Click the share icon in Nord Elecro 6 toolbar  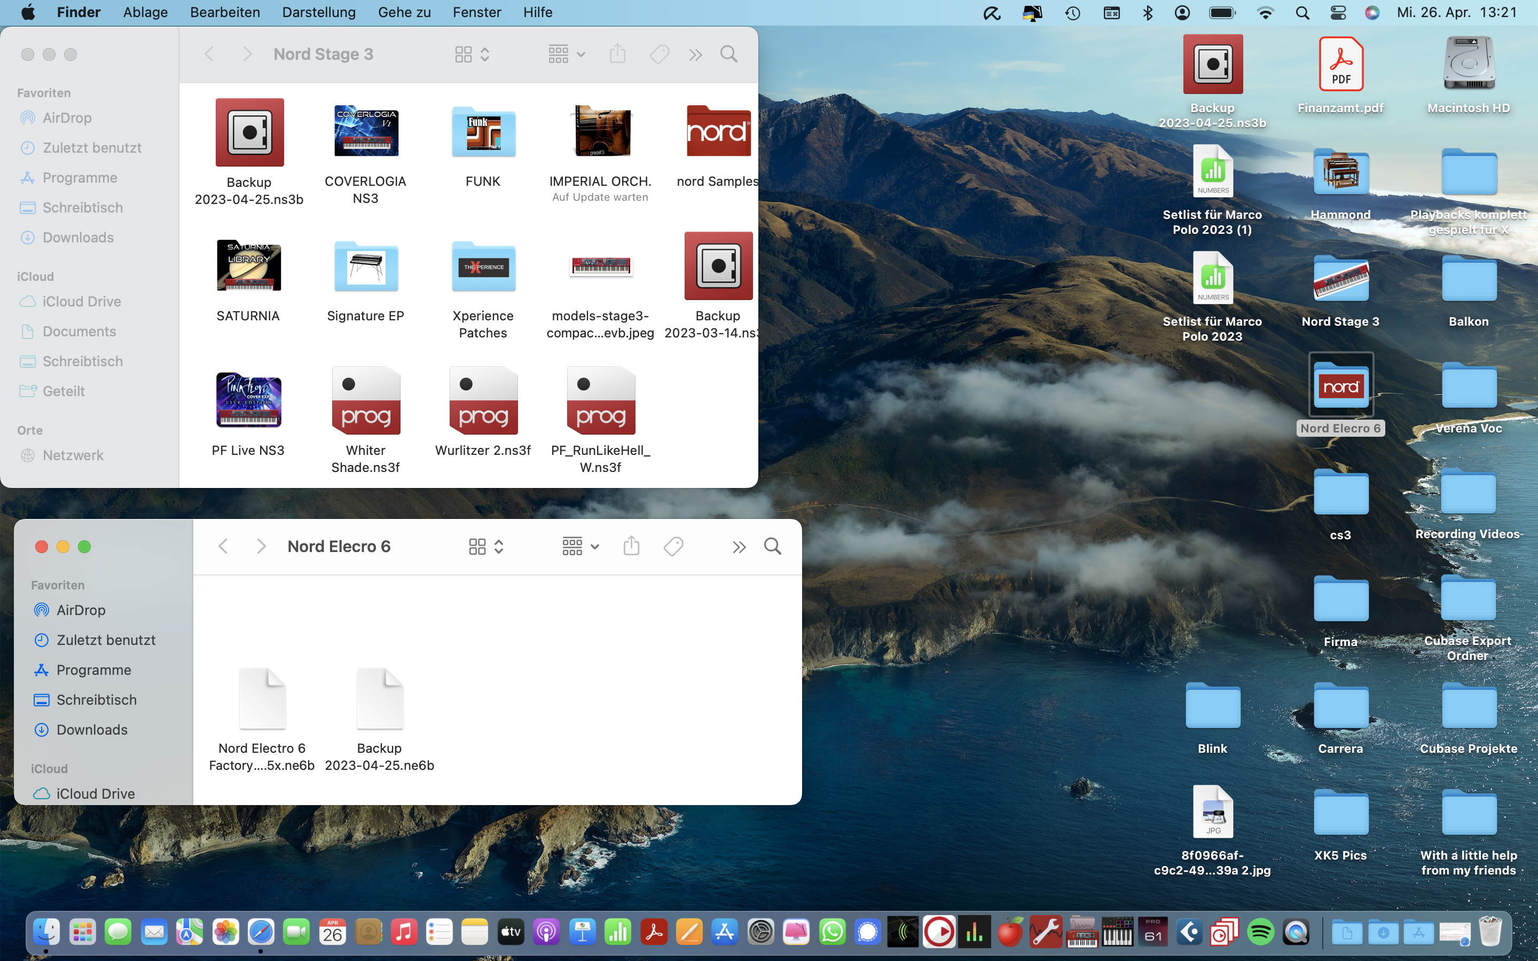coord(631,546)
